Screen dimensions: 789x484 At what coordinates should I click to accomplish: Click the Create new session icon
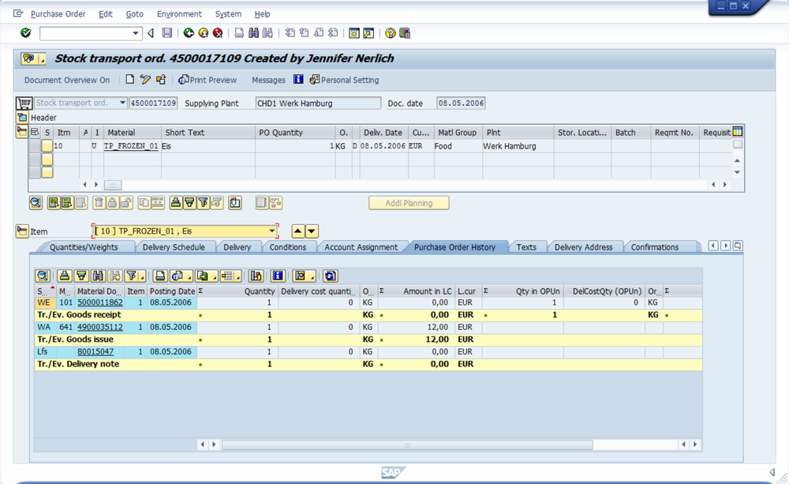pyautogui.click(x=354, y=33)
